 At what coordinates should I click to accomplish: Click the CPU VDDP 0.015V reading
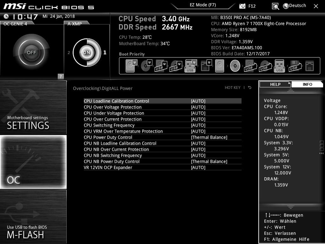point(276,121)
